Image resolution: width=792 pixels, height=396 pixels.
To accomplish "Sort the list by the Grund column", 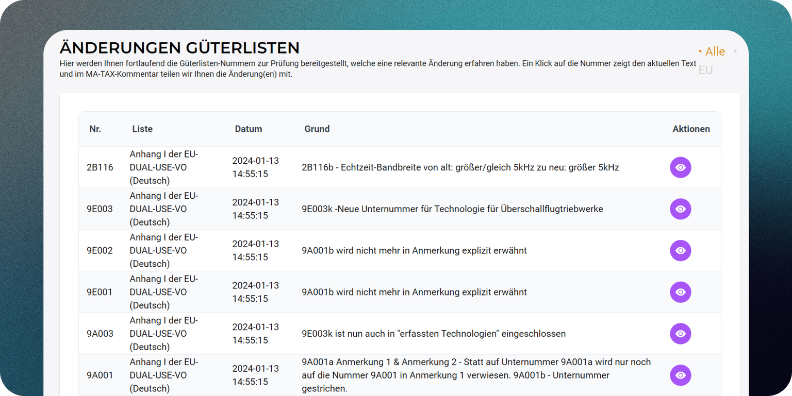I will (317, 129).
